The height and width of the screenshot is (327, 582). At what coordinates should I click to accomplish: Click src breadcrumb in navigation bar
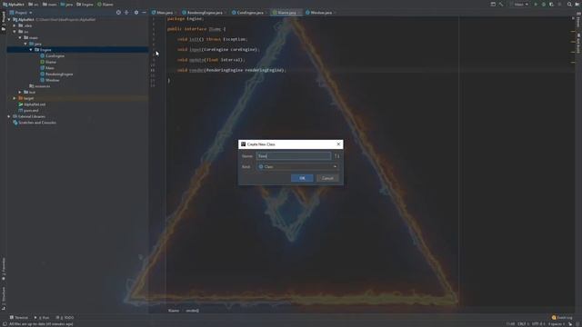pos(34,5)
